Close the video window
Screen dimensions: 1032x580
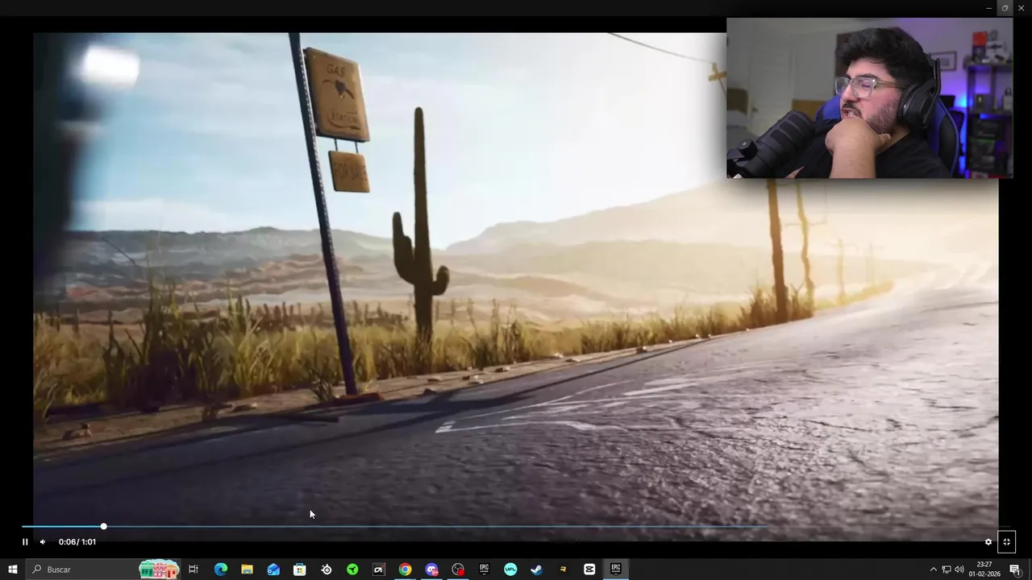1022,8
